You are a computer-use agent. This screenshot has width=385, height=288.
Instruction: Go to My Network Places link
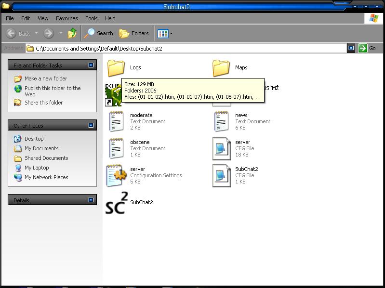click(x=46, y=177)
